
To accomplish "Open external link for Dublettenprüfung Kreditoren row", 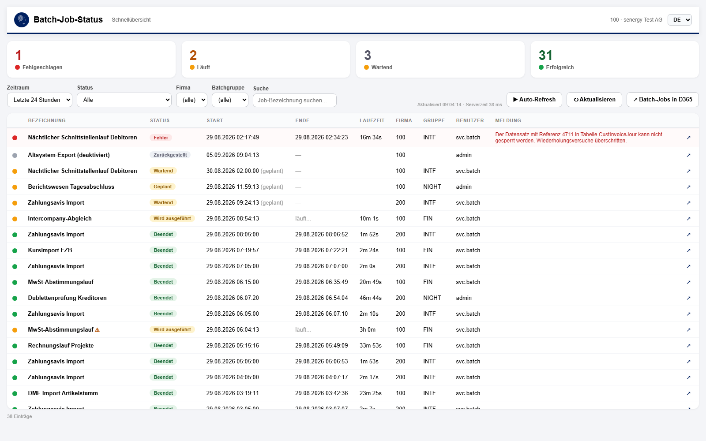I will pyautogui.click(x=688, y=298).
